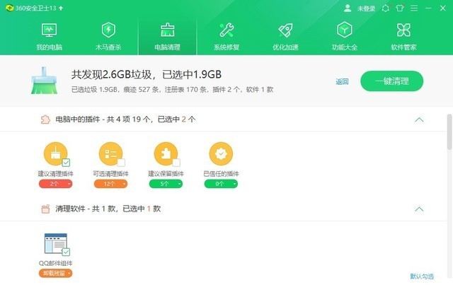Click the 木马查杀 tab label
This screenshot has width=453, height=285.
(x=108, y=47)
